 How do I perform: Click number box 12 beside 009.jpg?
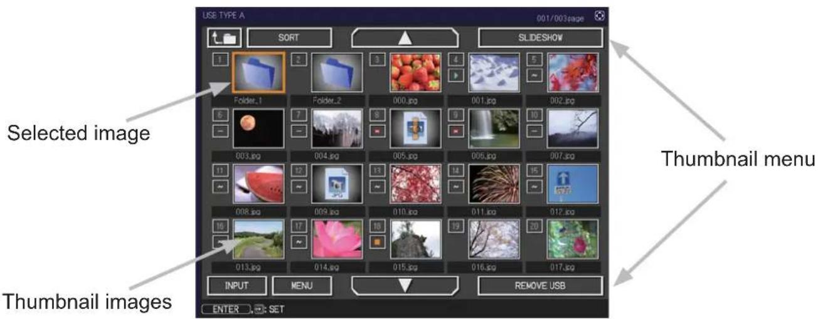click(299, 171)
